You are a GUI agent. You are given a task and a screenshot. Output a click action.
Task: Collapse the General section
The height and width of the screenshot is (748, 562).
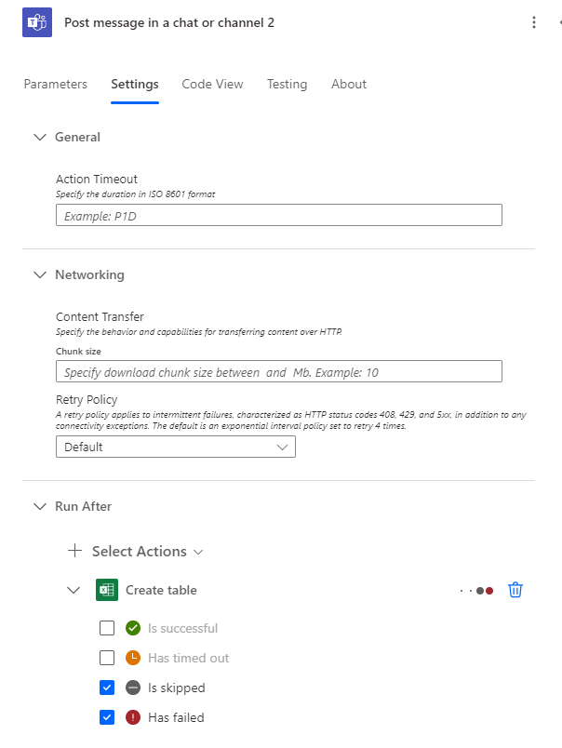pos(39,137)
